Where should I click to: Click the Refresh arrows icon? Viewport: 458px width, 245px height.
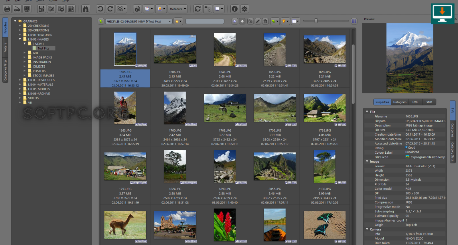tap(198, 9)
